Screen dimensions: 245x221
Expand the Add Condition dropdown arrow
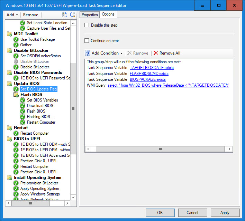[x=121, y=53]
